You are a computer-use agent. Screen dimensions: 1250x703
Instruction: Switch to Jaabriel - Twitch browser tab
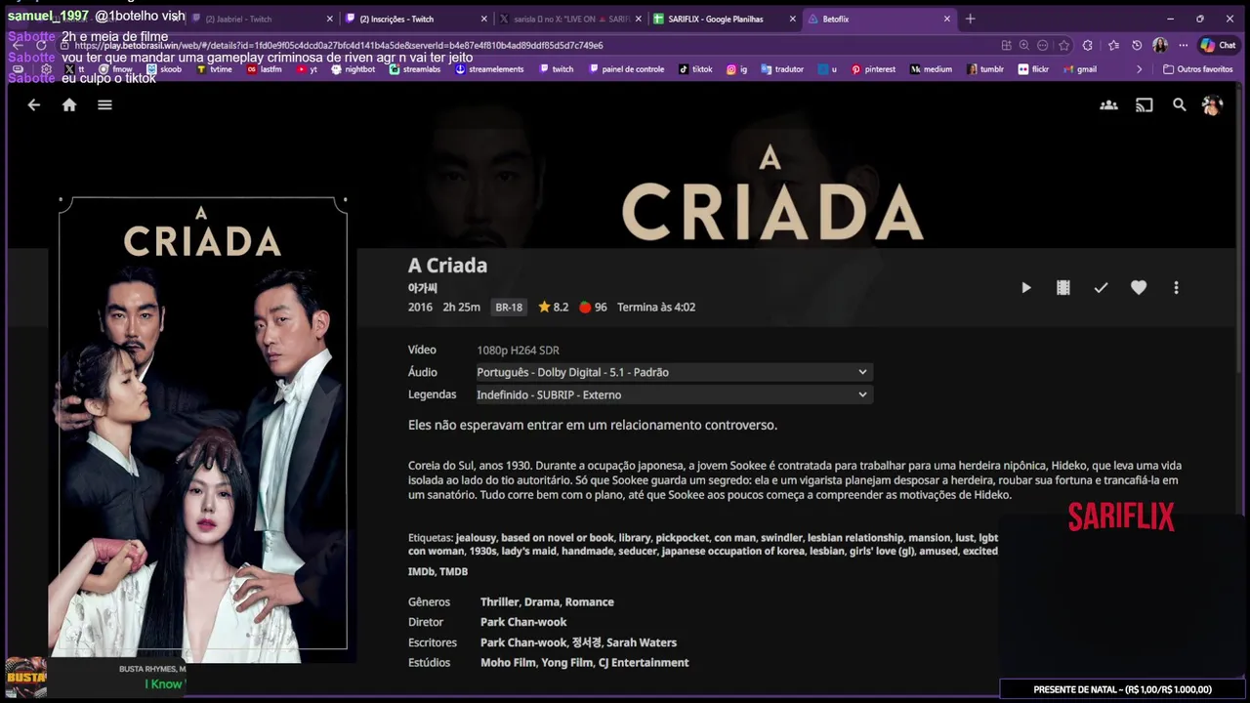[260, 19]
